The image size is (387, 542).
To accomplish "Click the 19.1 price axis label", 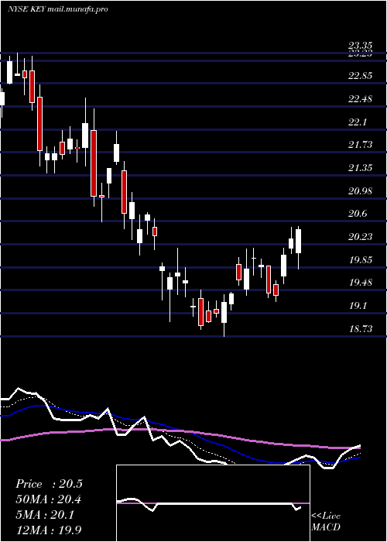I will pyautogui.click(x=358, y=306).
